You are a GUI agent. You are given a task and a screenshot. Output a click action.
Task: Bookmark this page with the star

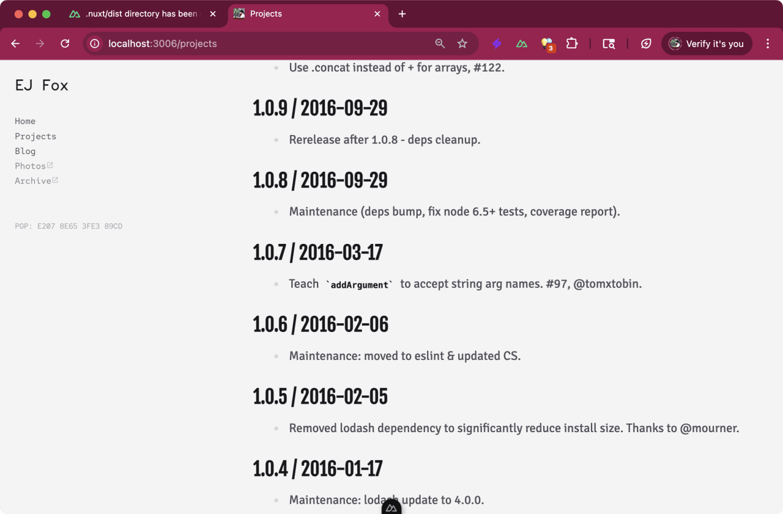tap(462, 43)
